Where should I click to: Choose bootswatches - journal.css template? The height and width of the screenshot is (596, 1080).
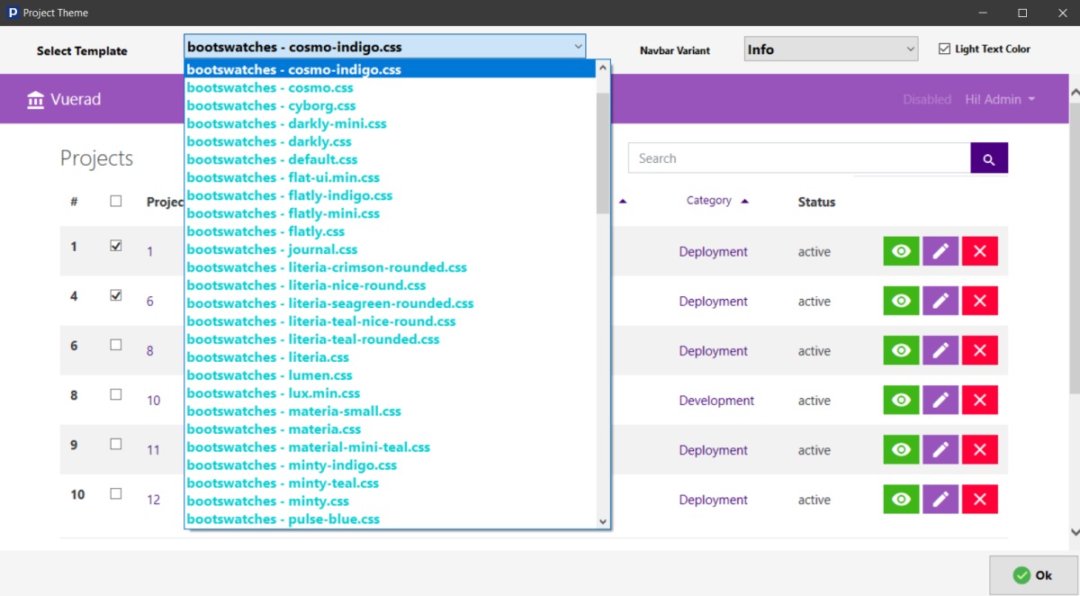point(390,249)
